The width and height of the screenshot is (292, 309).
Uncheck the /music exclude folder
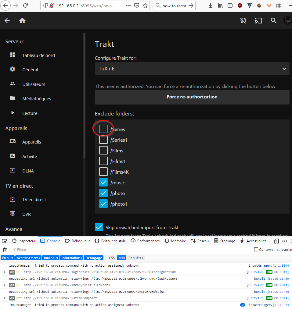[103, 182]
